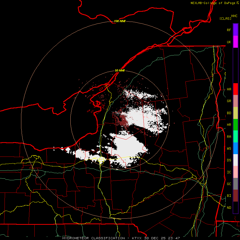240x240 pixels.
Task: Click the 'GC' legend label
Action: coord(229,184)
